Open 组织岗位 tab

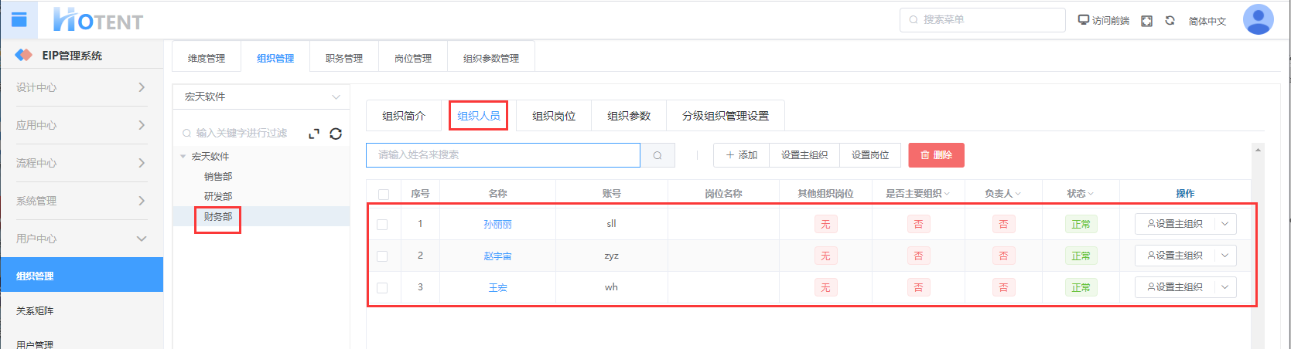point(554,116)
